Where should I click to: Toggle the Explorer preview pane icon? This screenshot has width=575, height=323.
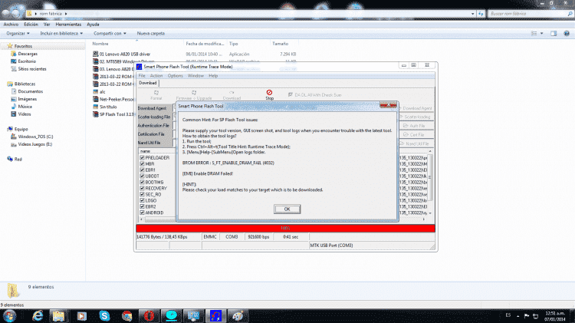[x=554, y=34]
